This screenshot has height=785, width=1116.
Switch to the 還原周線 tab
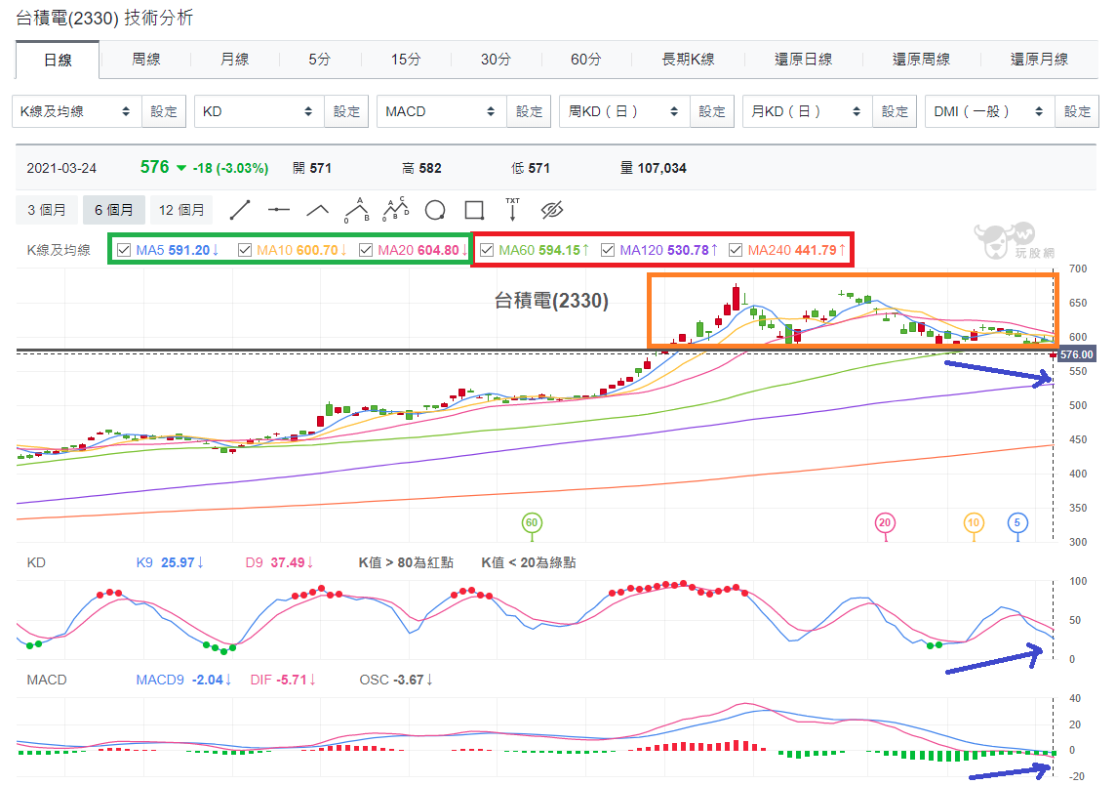922,60
